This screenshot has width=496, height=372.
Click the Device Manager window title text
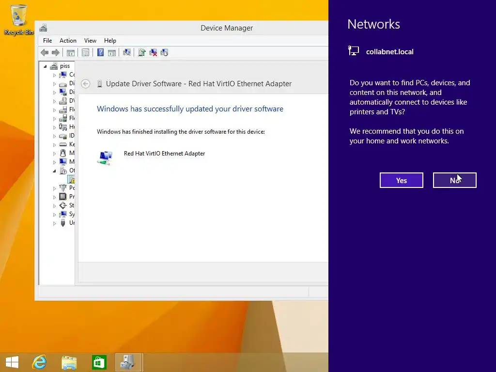point(227,28)
